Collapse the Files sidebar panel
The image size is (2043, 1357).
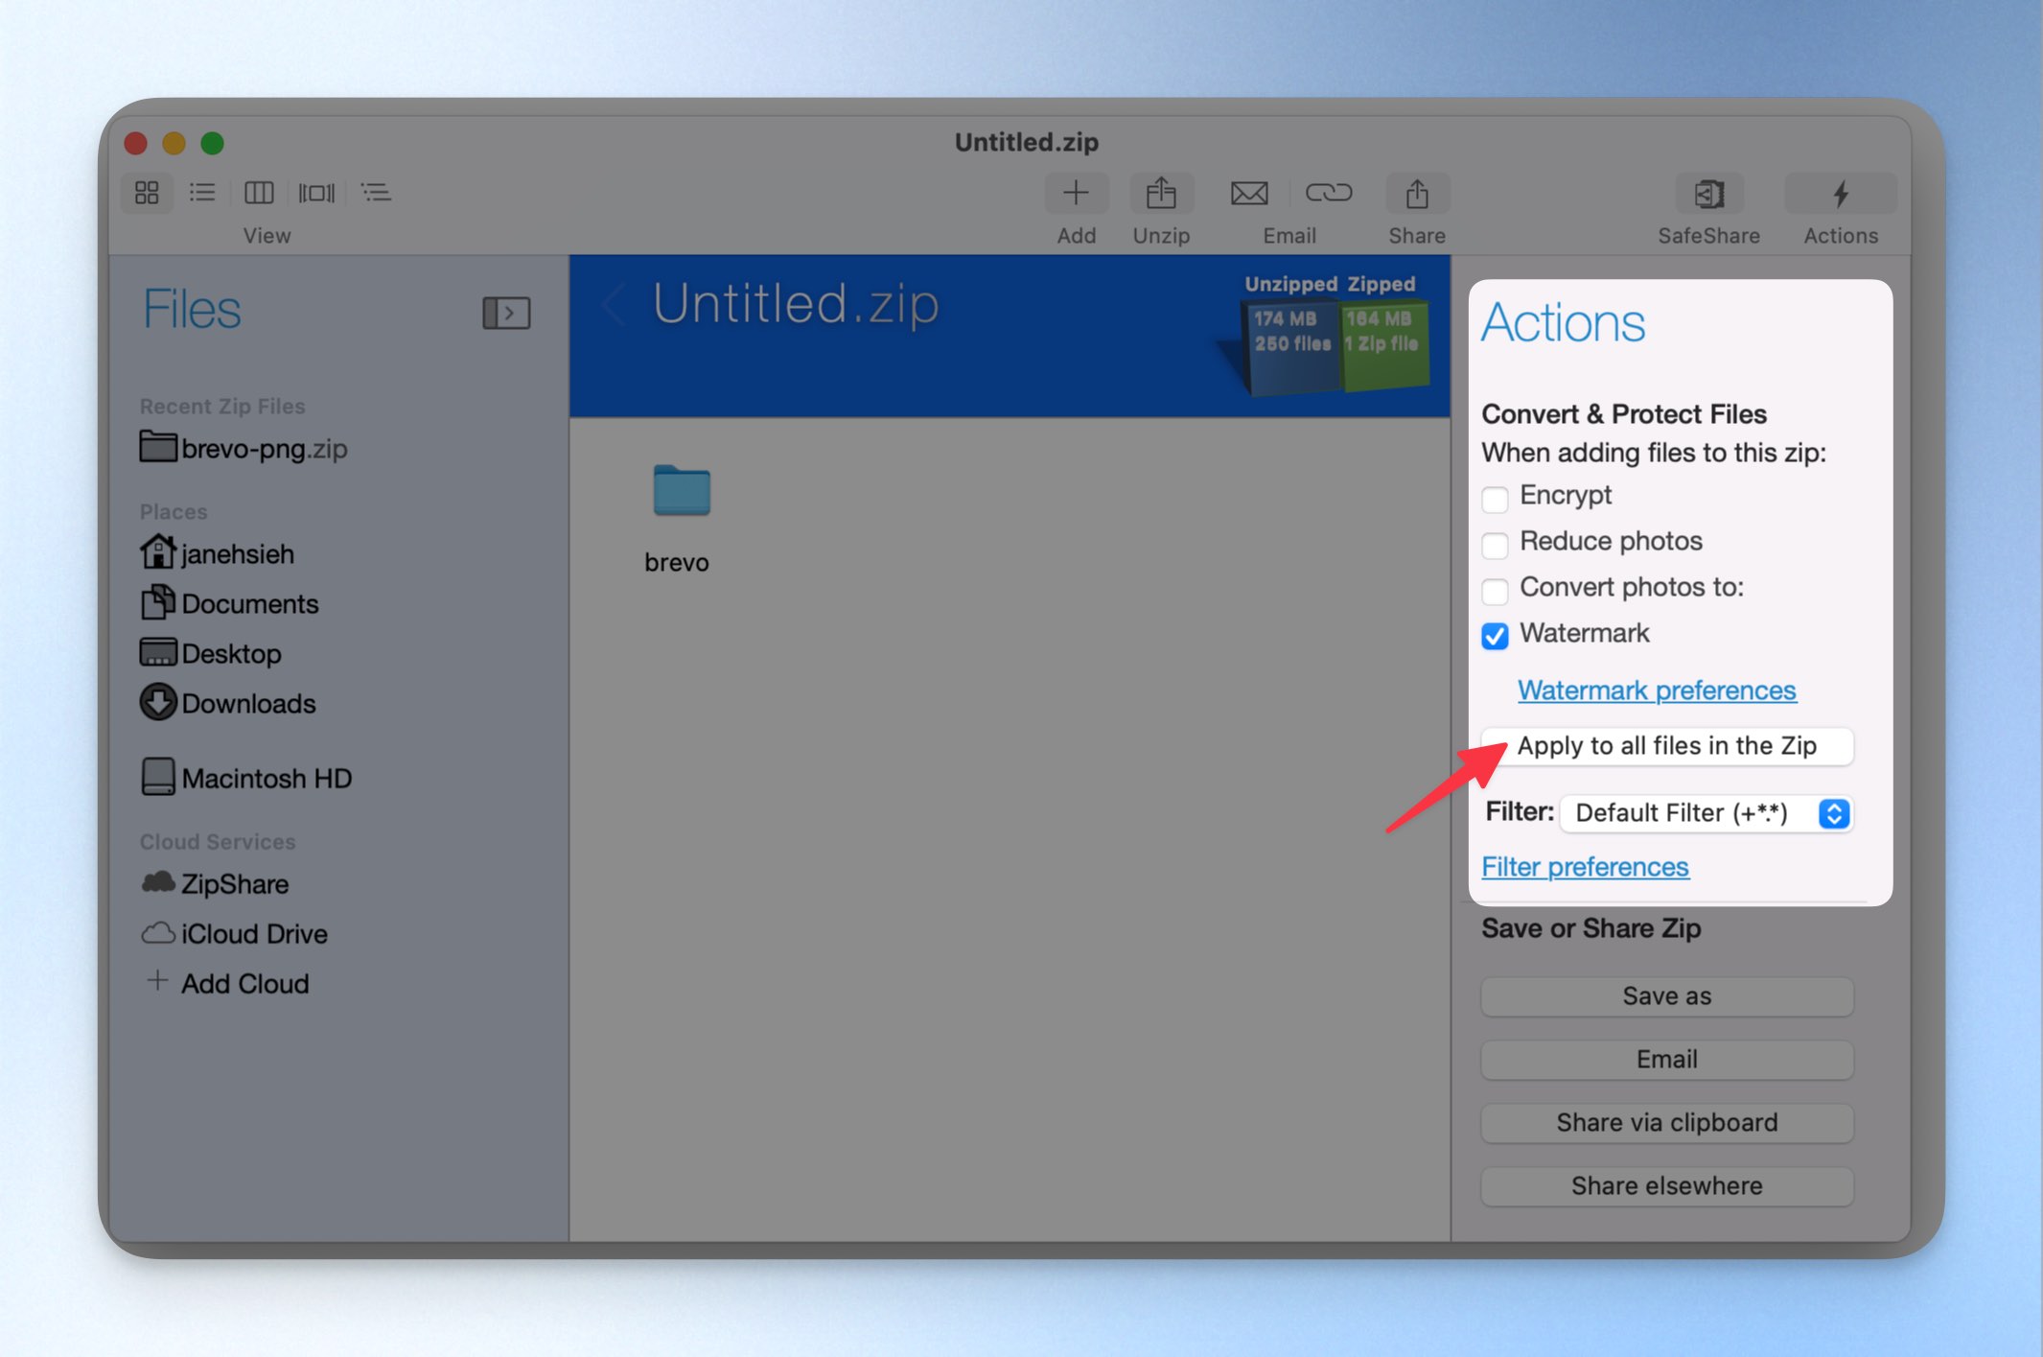506,313
